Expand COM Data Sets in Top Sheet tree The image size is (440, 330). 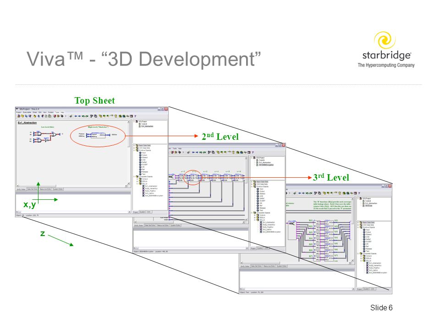point(134,148)
